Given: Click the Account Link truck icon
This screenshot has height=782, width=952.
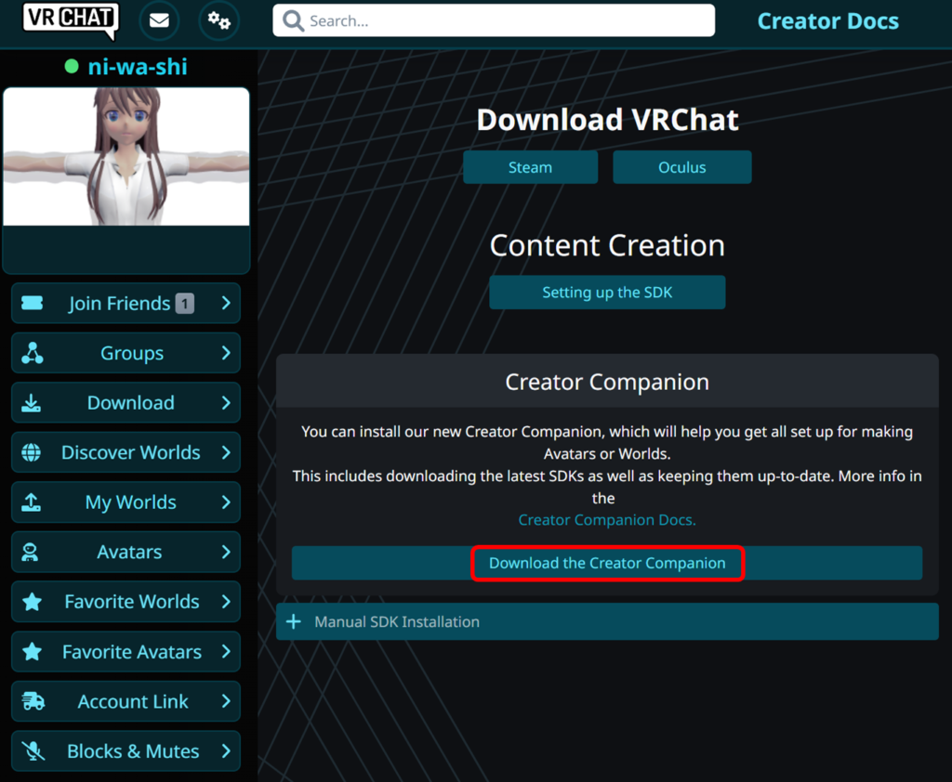Looking at the screenshot, I should (x=33, y=702).
